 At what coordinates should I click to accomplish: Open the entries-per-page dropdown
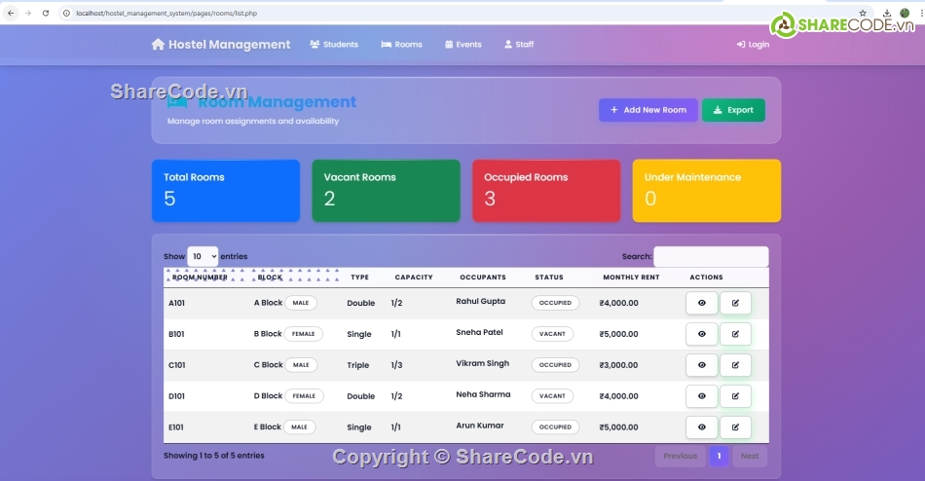203,256
